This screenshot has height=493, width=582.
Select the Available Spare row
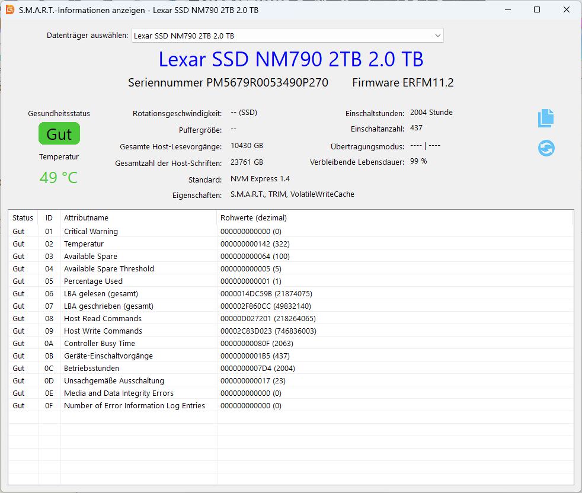pyautogui.click(x=290, y=257)
